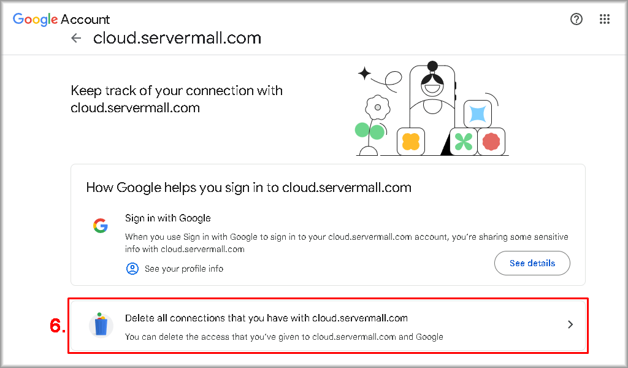
Task: Click the colorful Google G icon
Action: (101, 226)
